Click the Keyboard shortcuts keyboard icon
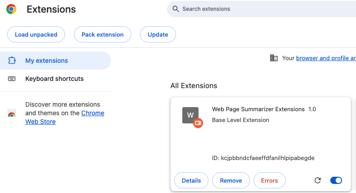The height and width of the screenshot is (193, 356). pos(12,79)
